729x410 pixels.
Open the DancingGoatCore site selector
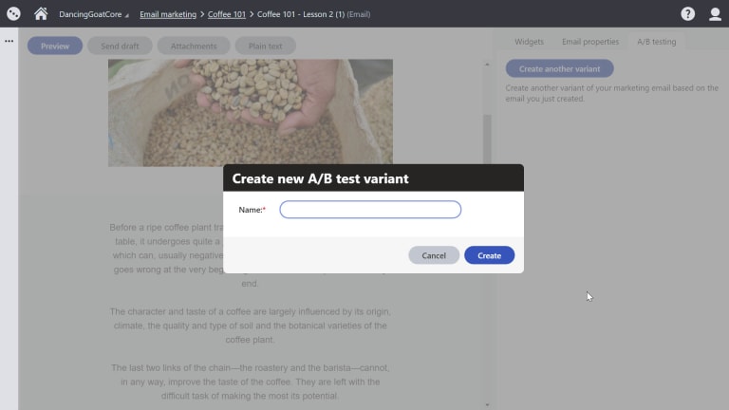pos(93,14)
